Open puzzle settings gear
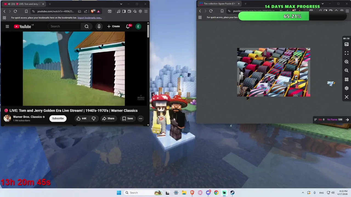 (x=347, y=88)
